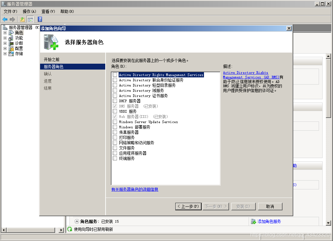
Task: Select 网络策略和访问服务 checkbox
Action: pyautogui.click(x=115, y=142)
